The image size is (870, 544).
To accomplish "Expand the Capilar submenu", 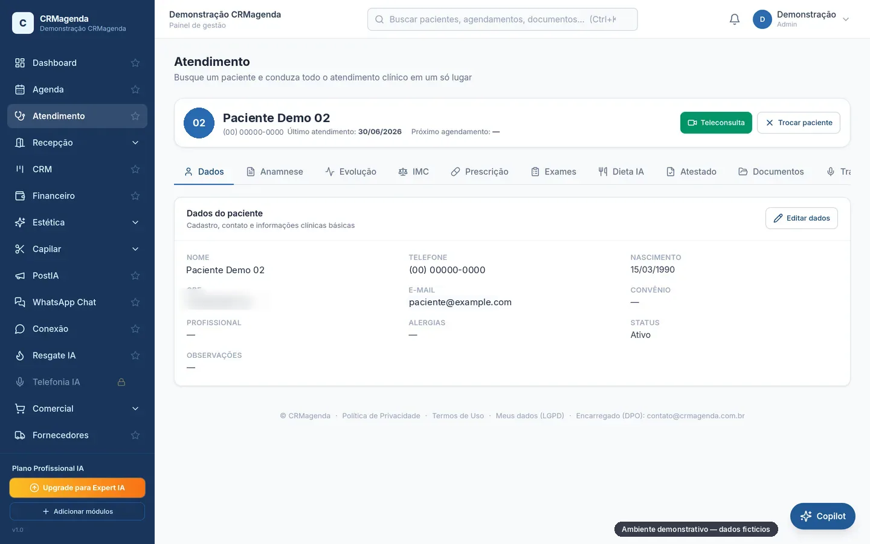I will [x=135, y=249].
